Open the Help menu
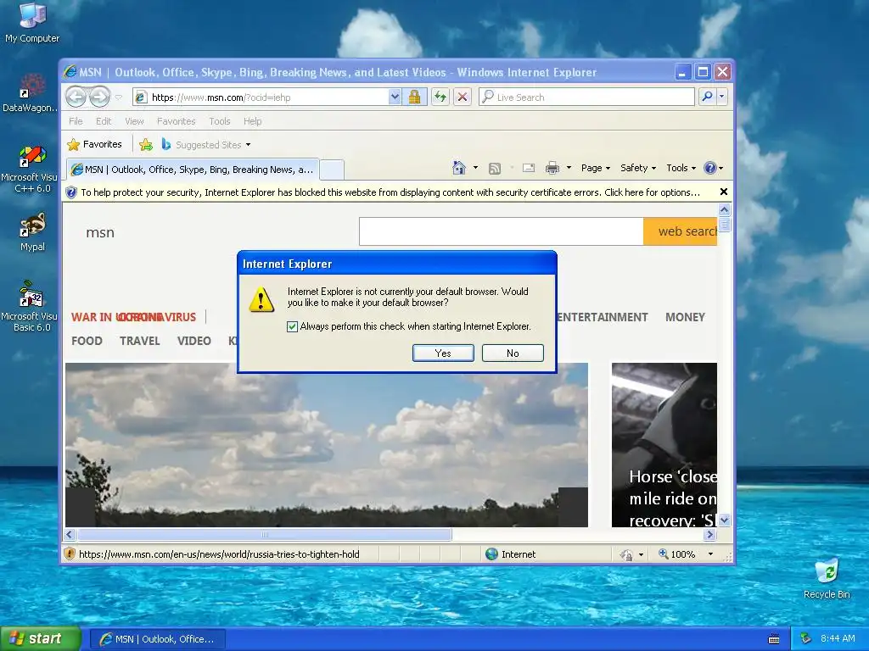Viewport: 869px width, 651px height. (x=253, y=121)
